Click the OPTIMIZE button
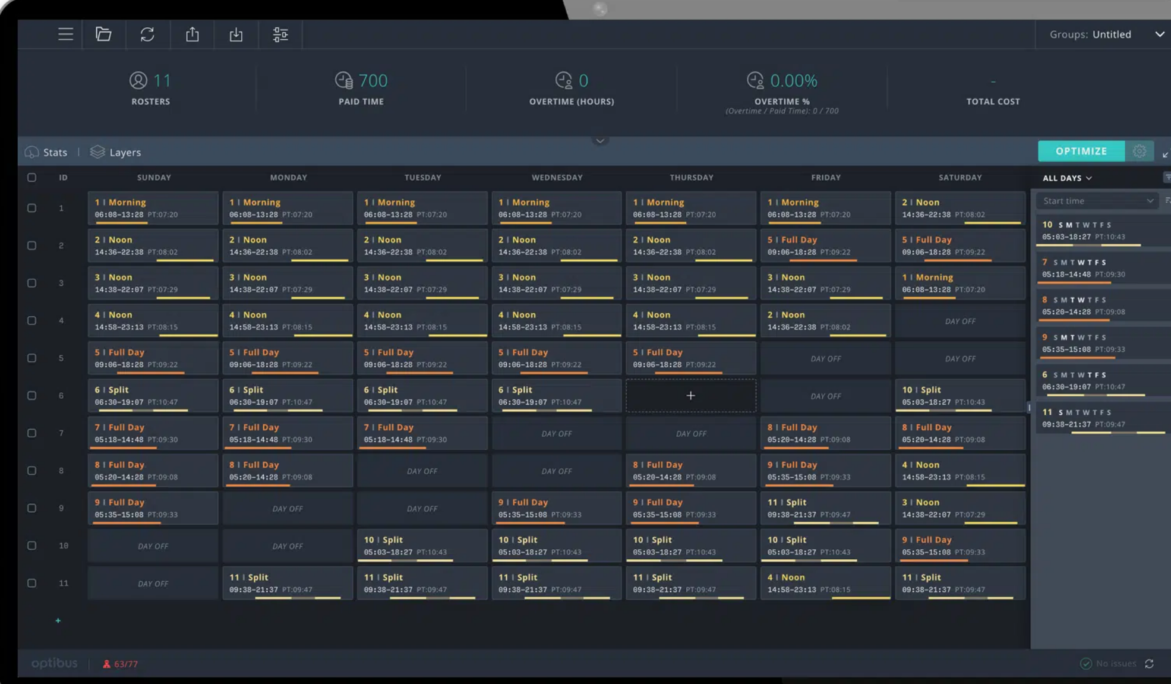1171x684 pixels. click(1081, 151)
